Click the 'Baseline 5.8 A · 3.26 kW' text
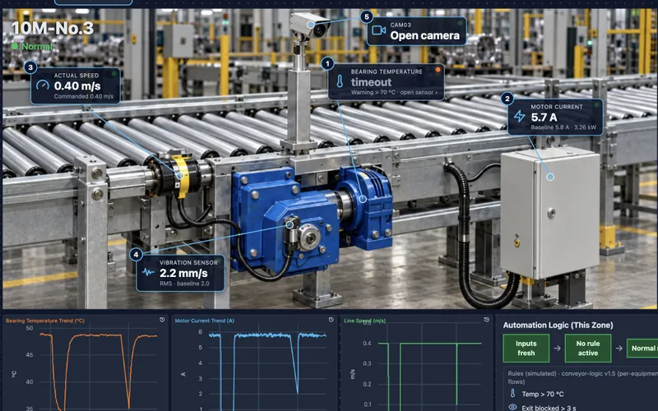 pos(563,127)
